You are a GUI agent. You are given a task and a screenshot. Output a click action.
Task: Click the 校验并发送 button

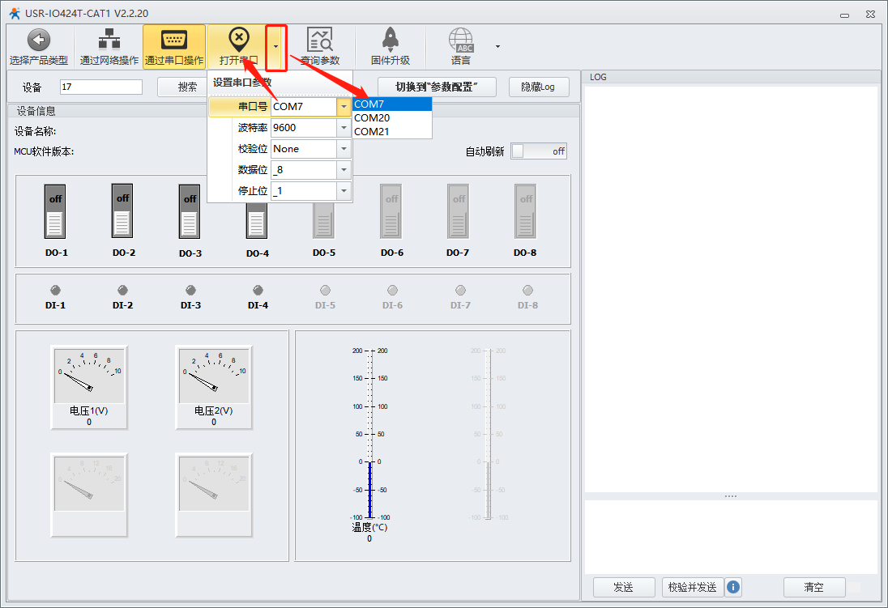point(693,587)
